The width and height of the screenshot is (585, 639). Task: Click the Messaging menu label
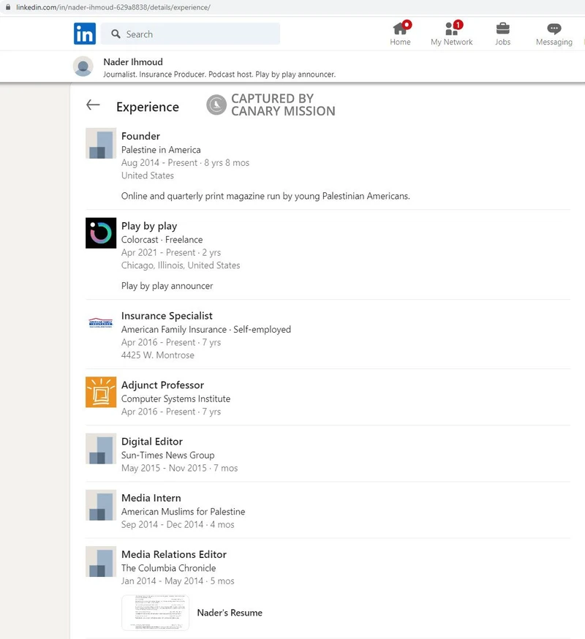554,42
